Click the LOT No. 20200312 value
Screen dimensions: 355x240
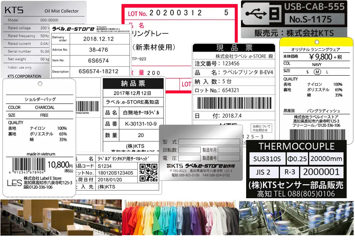click(176, 13)
